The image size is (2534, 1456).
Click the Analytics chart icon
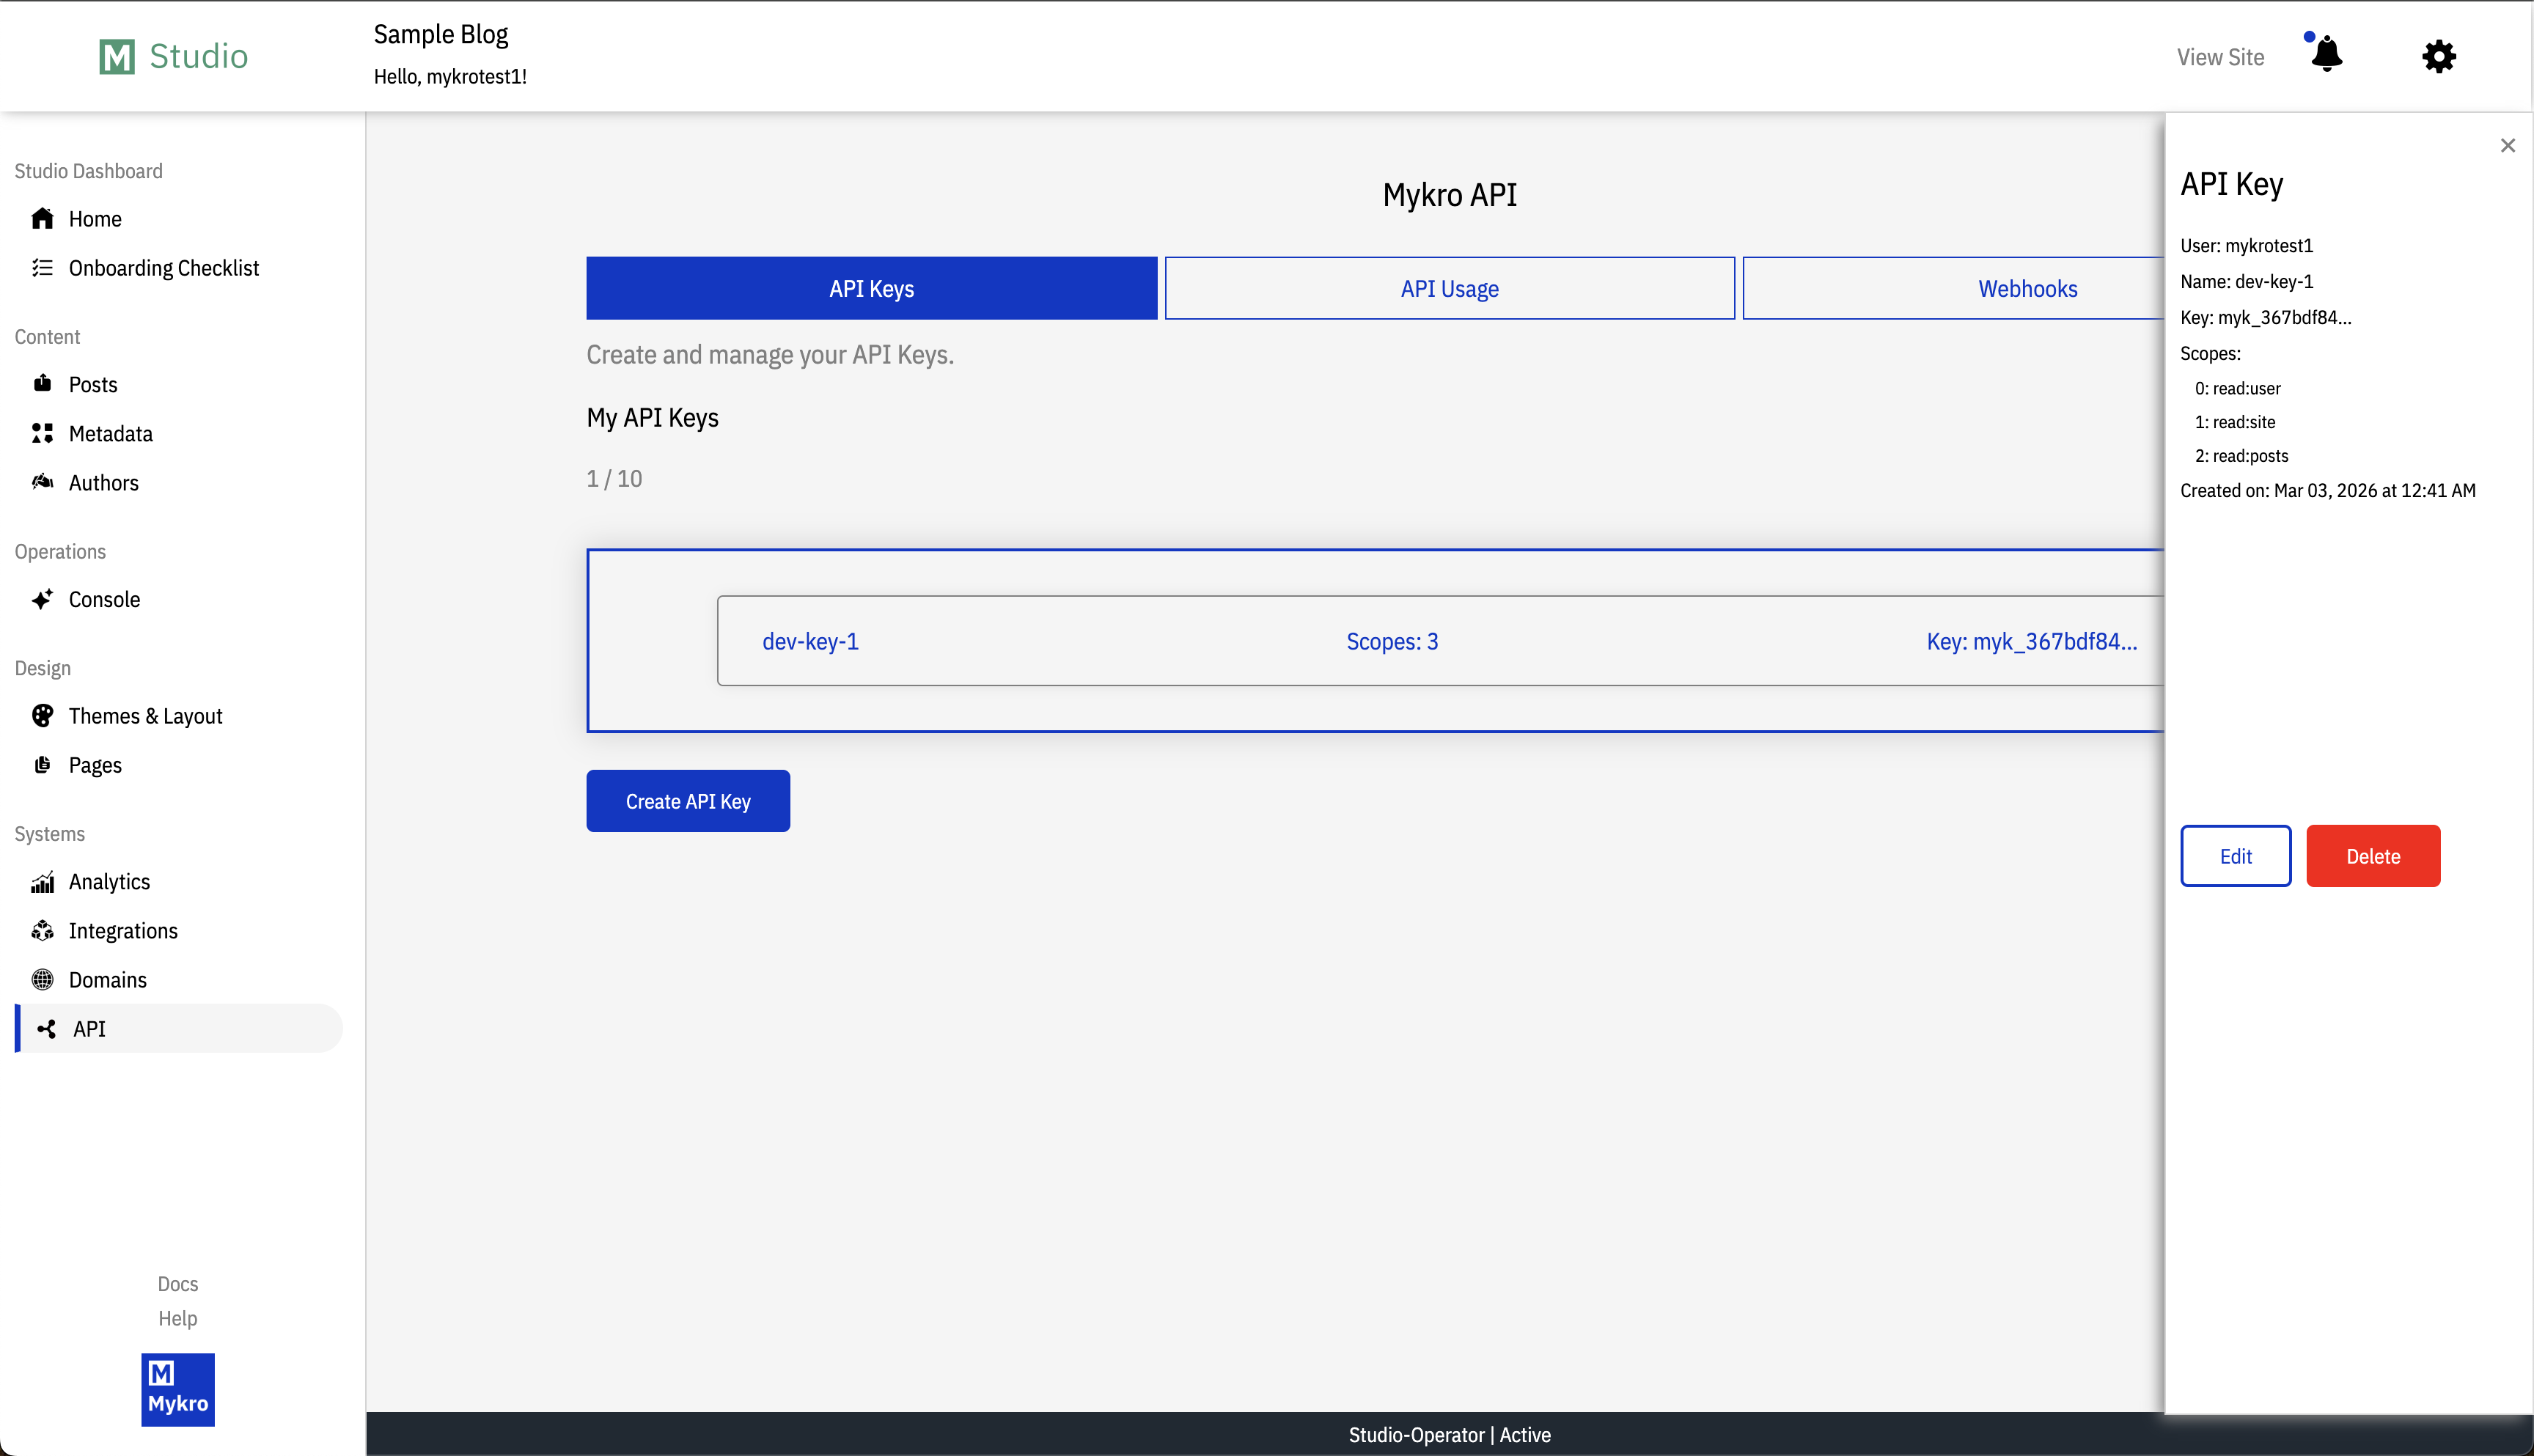coord(42,882)
